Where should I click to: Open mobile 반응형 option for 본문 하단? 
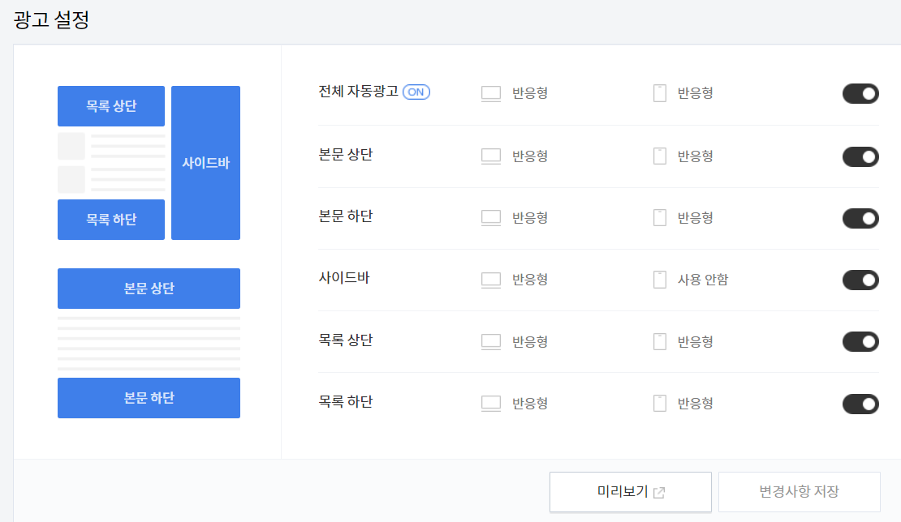pos(696,218)
